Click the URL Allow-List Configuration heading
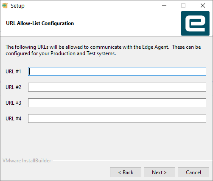Screen dimensions: 213x181 point(40,23)
